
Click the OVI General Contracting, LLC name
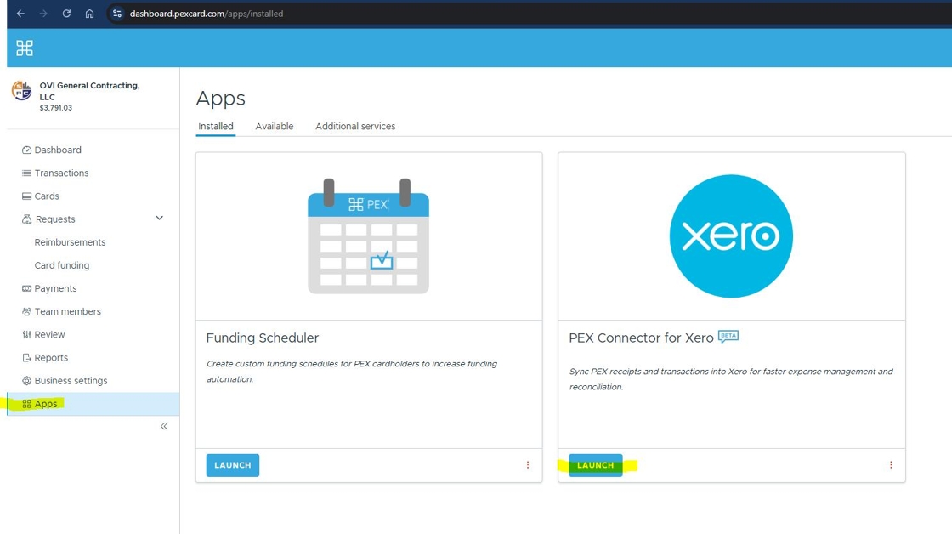(90, 91)
